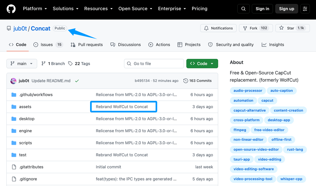Select the whisper-cpp topic tag

coord(291,179)
